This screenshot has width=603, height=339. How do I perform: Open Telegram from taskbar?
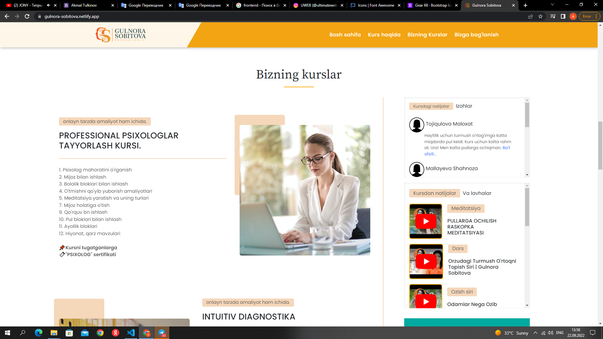pyautogui.click(x=162, y=333)
